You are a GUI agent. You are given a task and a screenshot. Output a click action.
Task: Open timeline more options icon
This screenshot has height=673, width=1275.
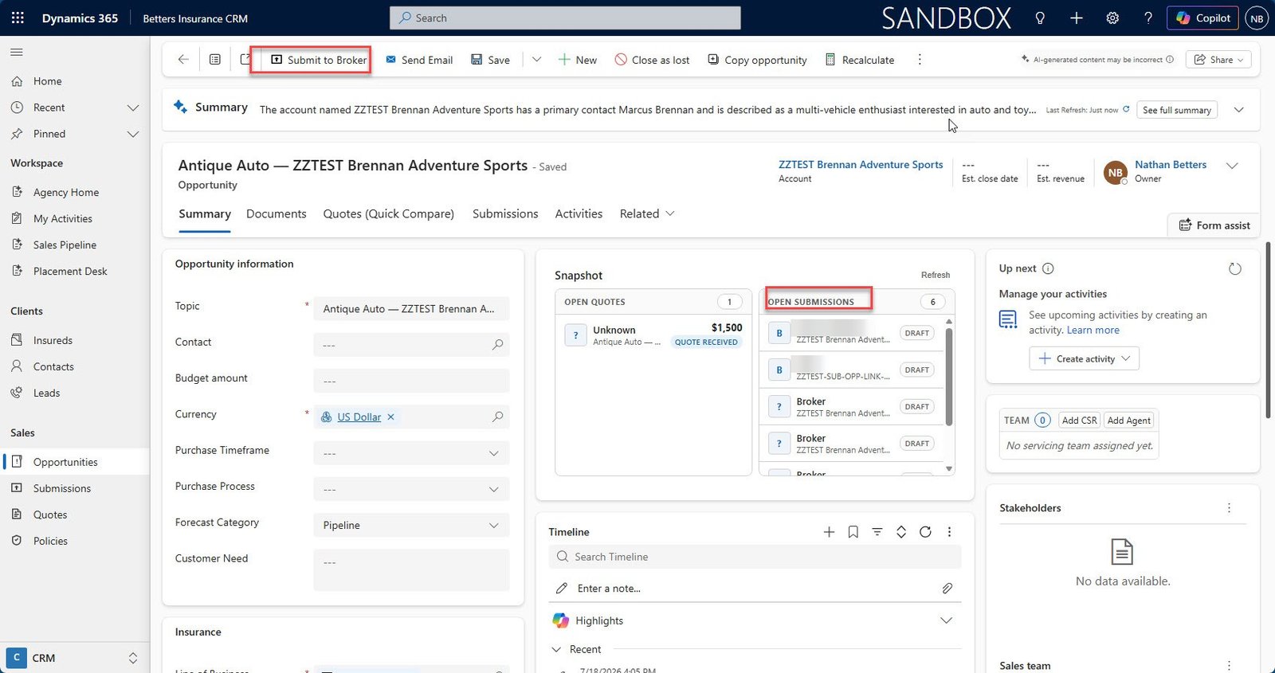(x=949, y=532)
